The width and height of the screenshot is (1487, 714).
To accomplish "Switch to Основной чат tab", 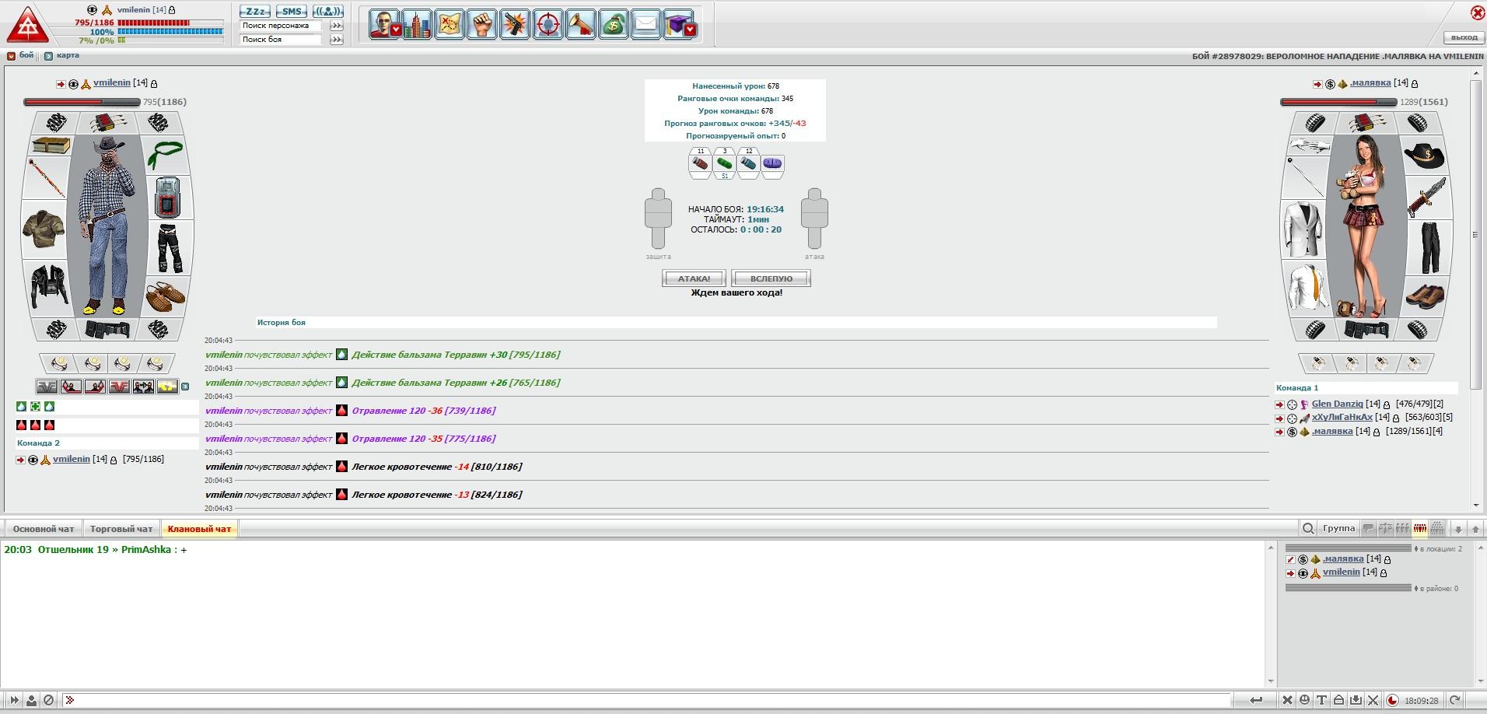I will click(x=44, y=529).
